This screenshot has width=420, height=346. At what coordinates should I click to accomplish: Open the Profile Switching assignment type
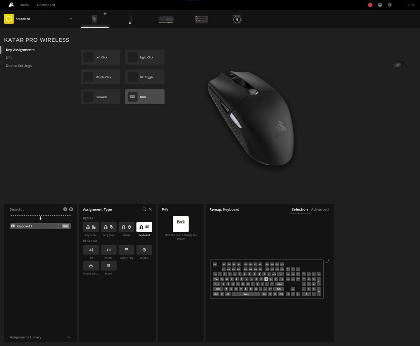point(91,265)
